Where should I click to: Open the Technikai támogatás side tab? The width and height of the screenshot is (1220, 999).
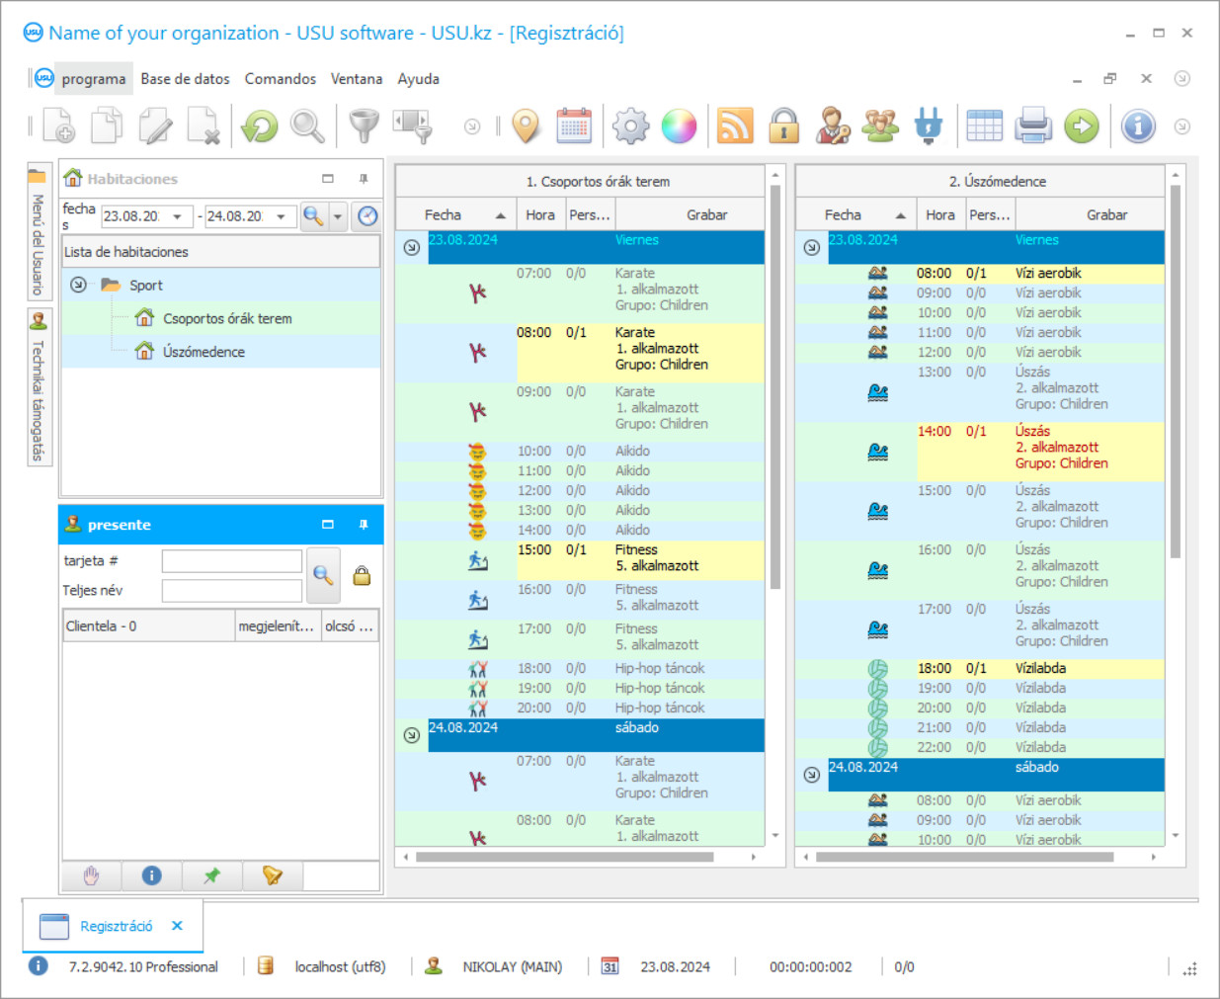[39, 387]
